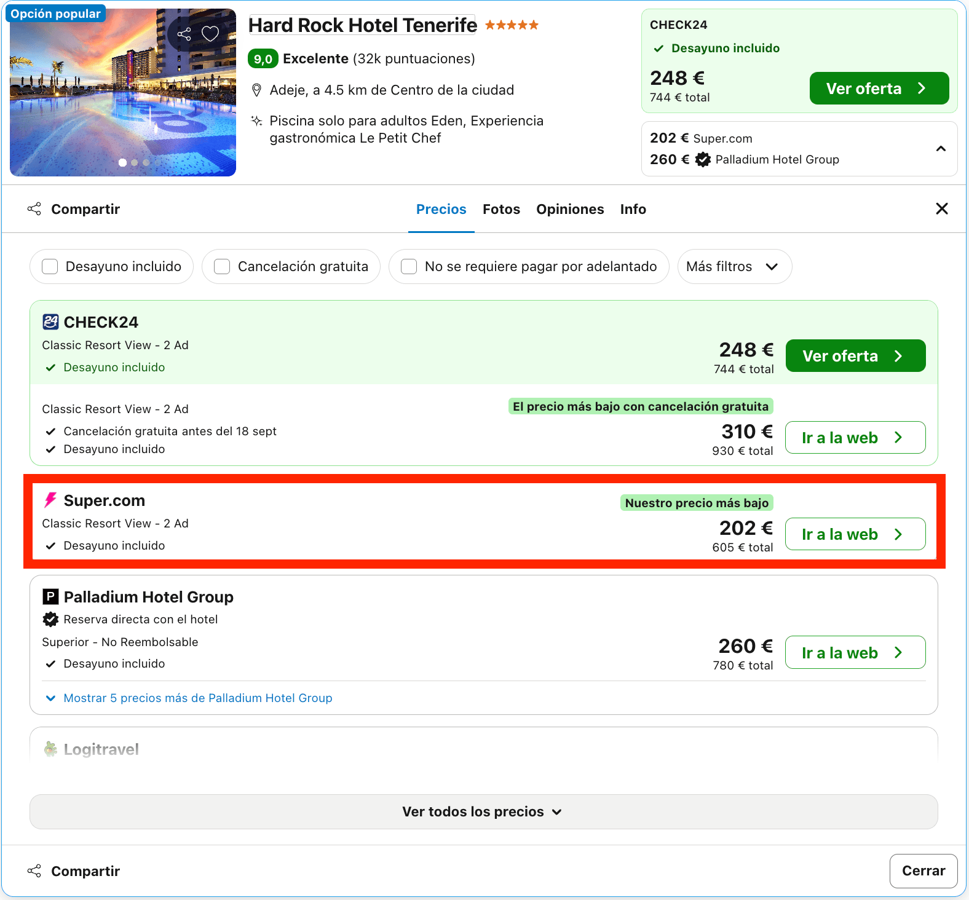969x900 pixels.
Task: Switch to the Precios tab
Action: [x=441, y=209]
